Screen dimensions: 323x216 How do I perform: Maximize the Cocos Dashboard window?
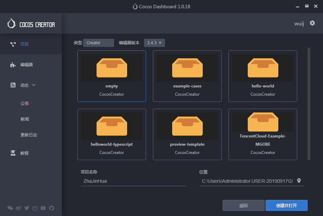(x=307, y=6)
